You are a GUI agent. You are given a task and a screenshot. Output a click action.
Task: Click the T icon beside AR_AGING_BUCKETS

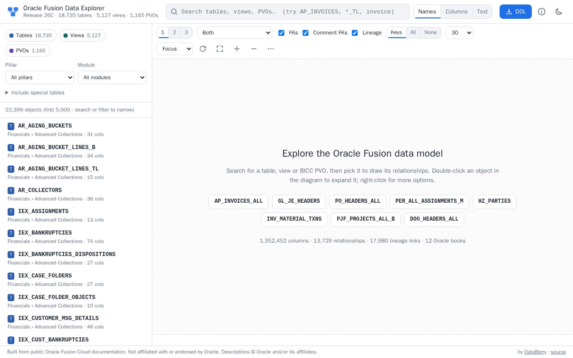tap(11, 126)
